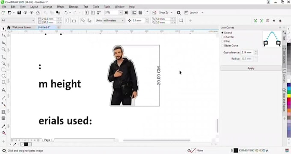Select the Rectangle tool
Viewport: 291px width, 154px height.
tap(3, 70)
